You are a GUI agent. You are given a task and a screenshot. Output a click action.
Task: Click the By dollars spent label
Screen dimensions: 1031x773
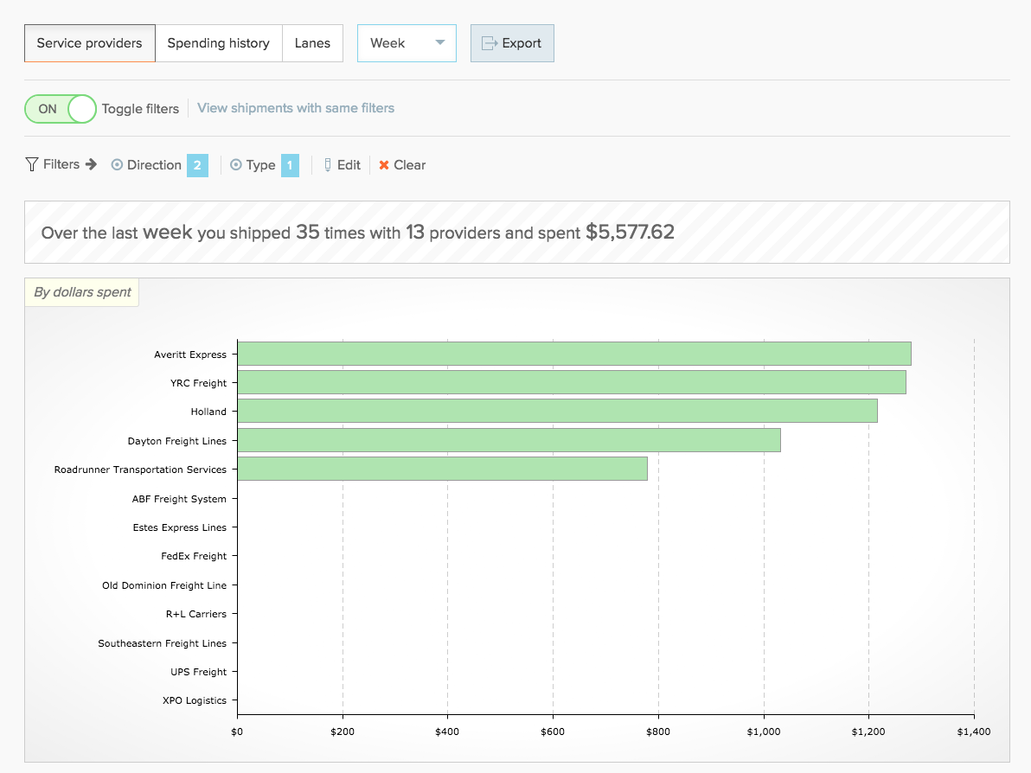click(x=82, y=292)
